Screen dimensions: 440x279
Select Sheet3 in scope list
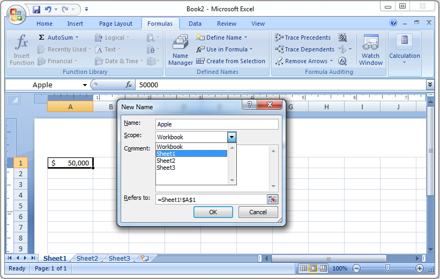point(191,168)
